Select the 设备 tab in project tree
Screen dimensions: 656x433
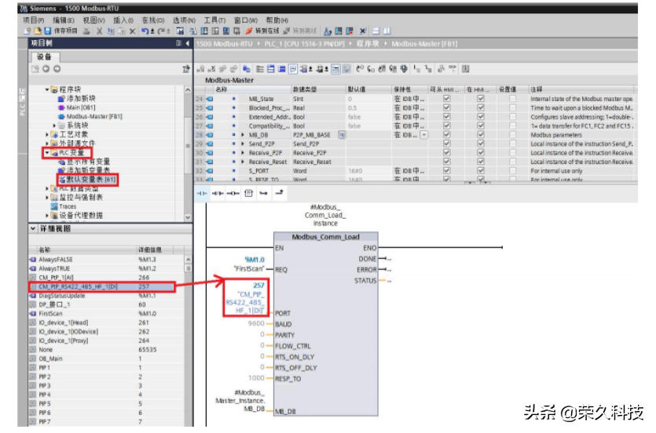[x=44, y=56]
